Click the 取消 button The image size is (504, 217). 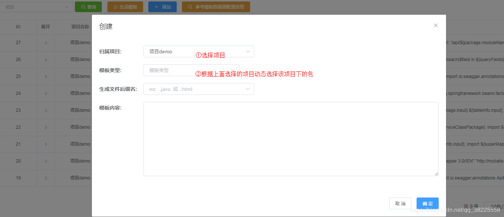pyautogui.click(x=400, y=203)
